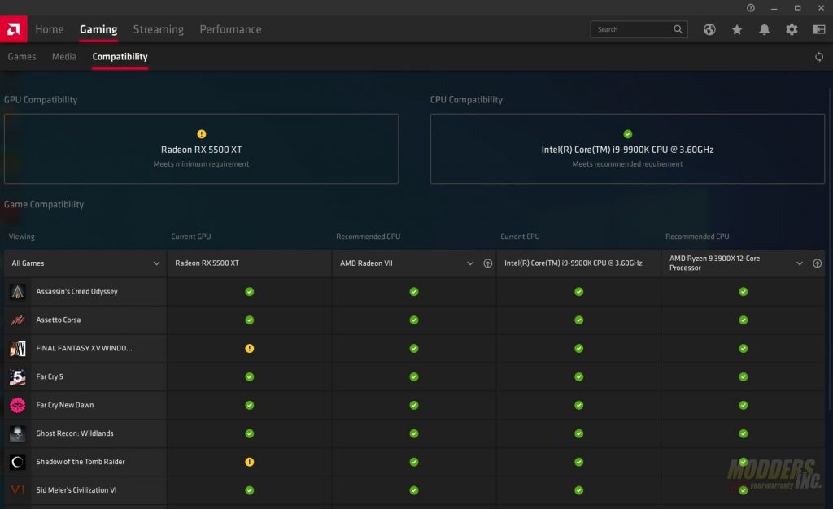The height and width of the screenshot is (509, 833).
Task: Click the refresh icon under the toolbar
Action: click(x=818, y=57)
